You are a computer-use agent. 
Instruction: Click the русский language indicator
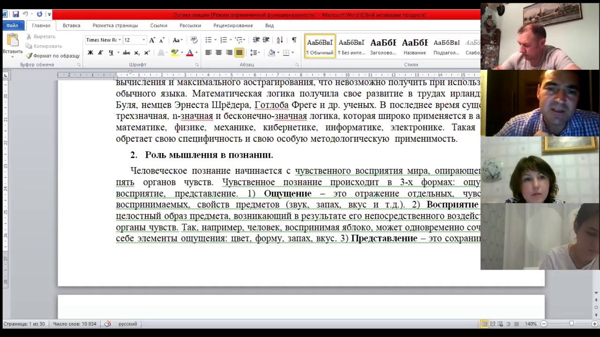coord(127,324)
